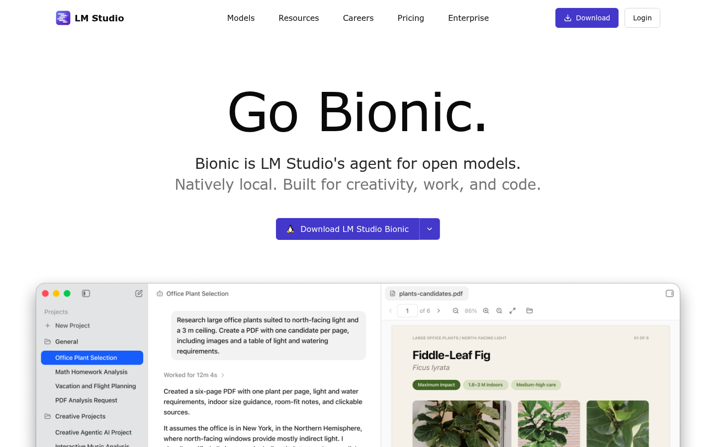
Task: Open Vacation and Flight Planning chat
Action: pos(95,386)
